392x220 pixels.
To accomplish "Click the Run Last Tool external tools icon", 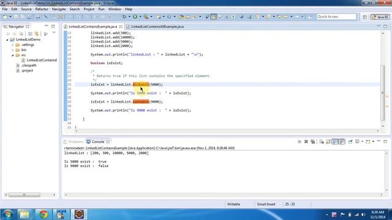I will tap(146, 16).
